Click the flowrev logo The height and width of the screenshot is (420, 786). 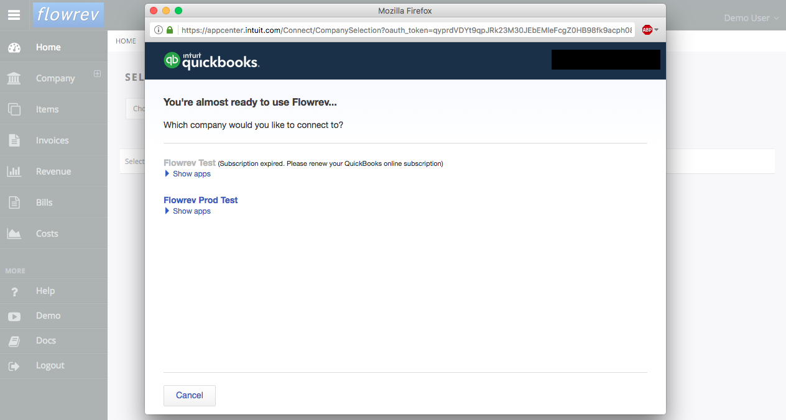(x=68, y=14)
